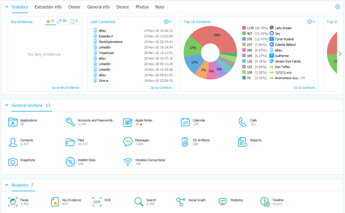Switch to the Photos tab

click(142, 7)
